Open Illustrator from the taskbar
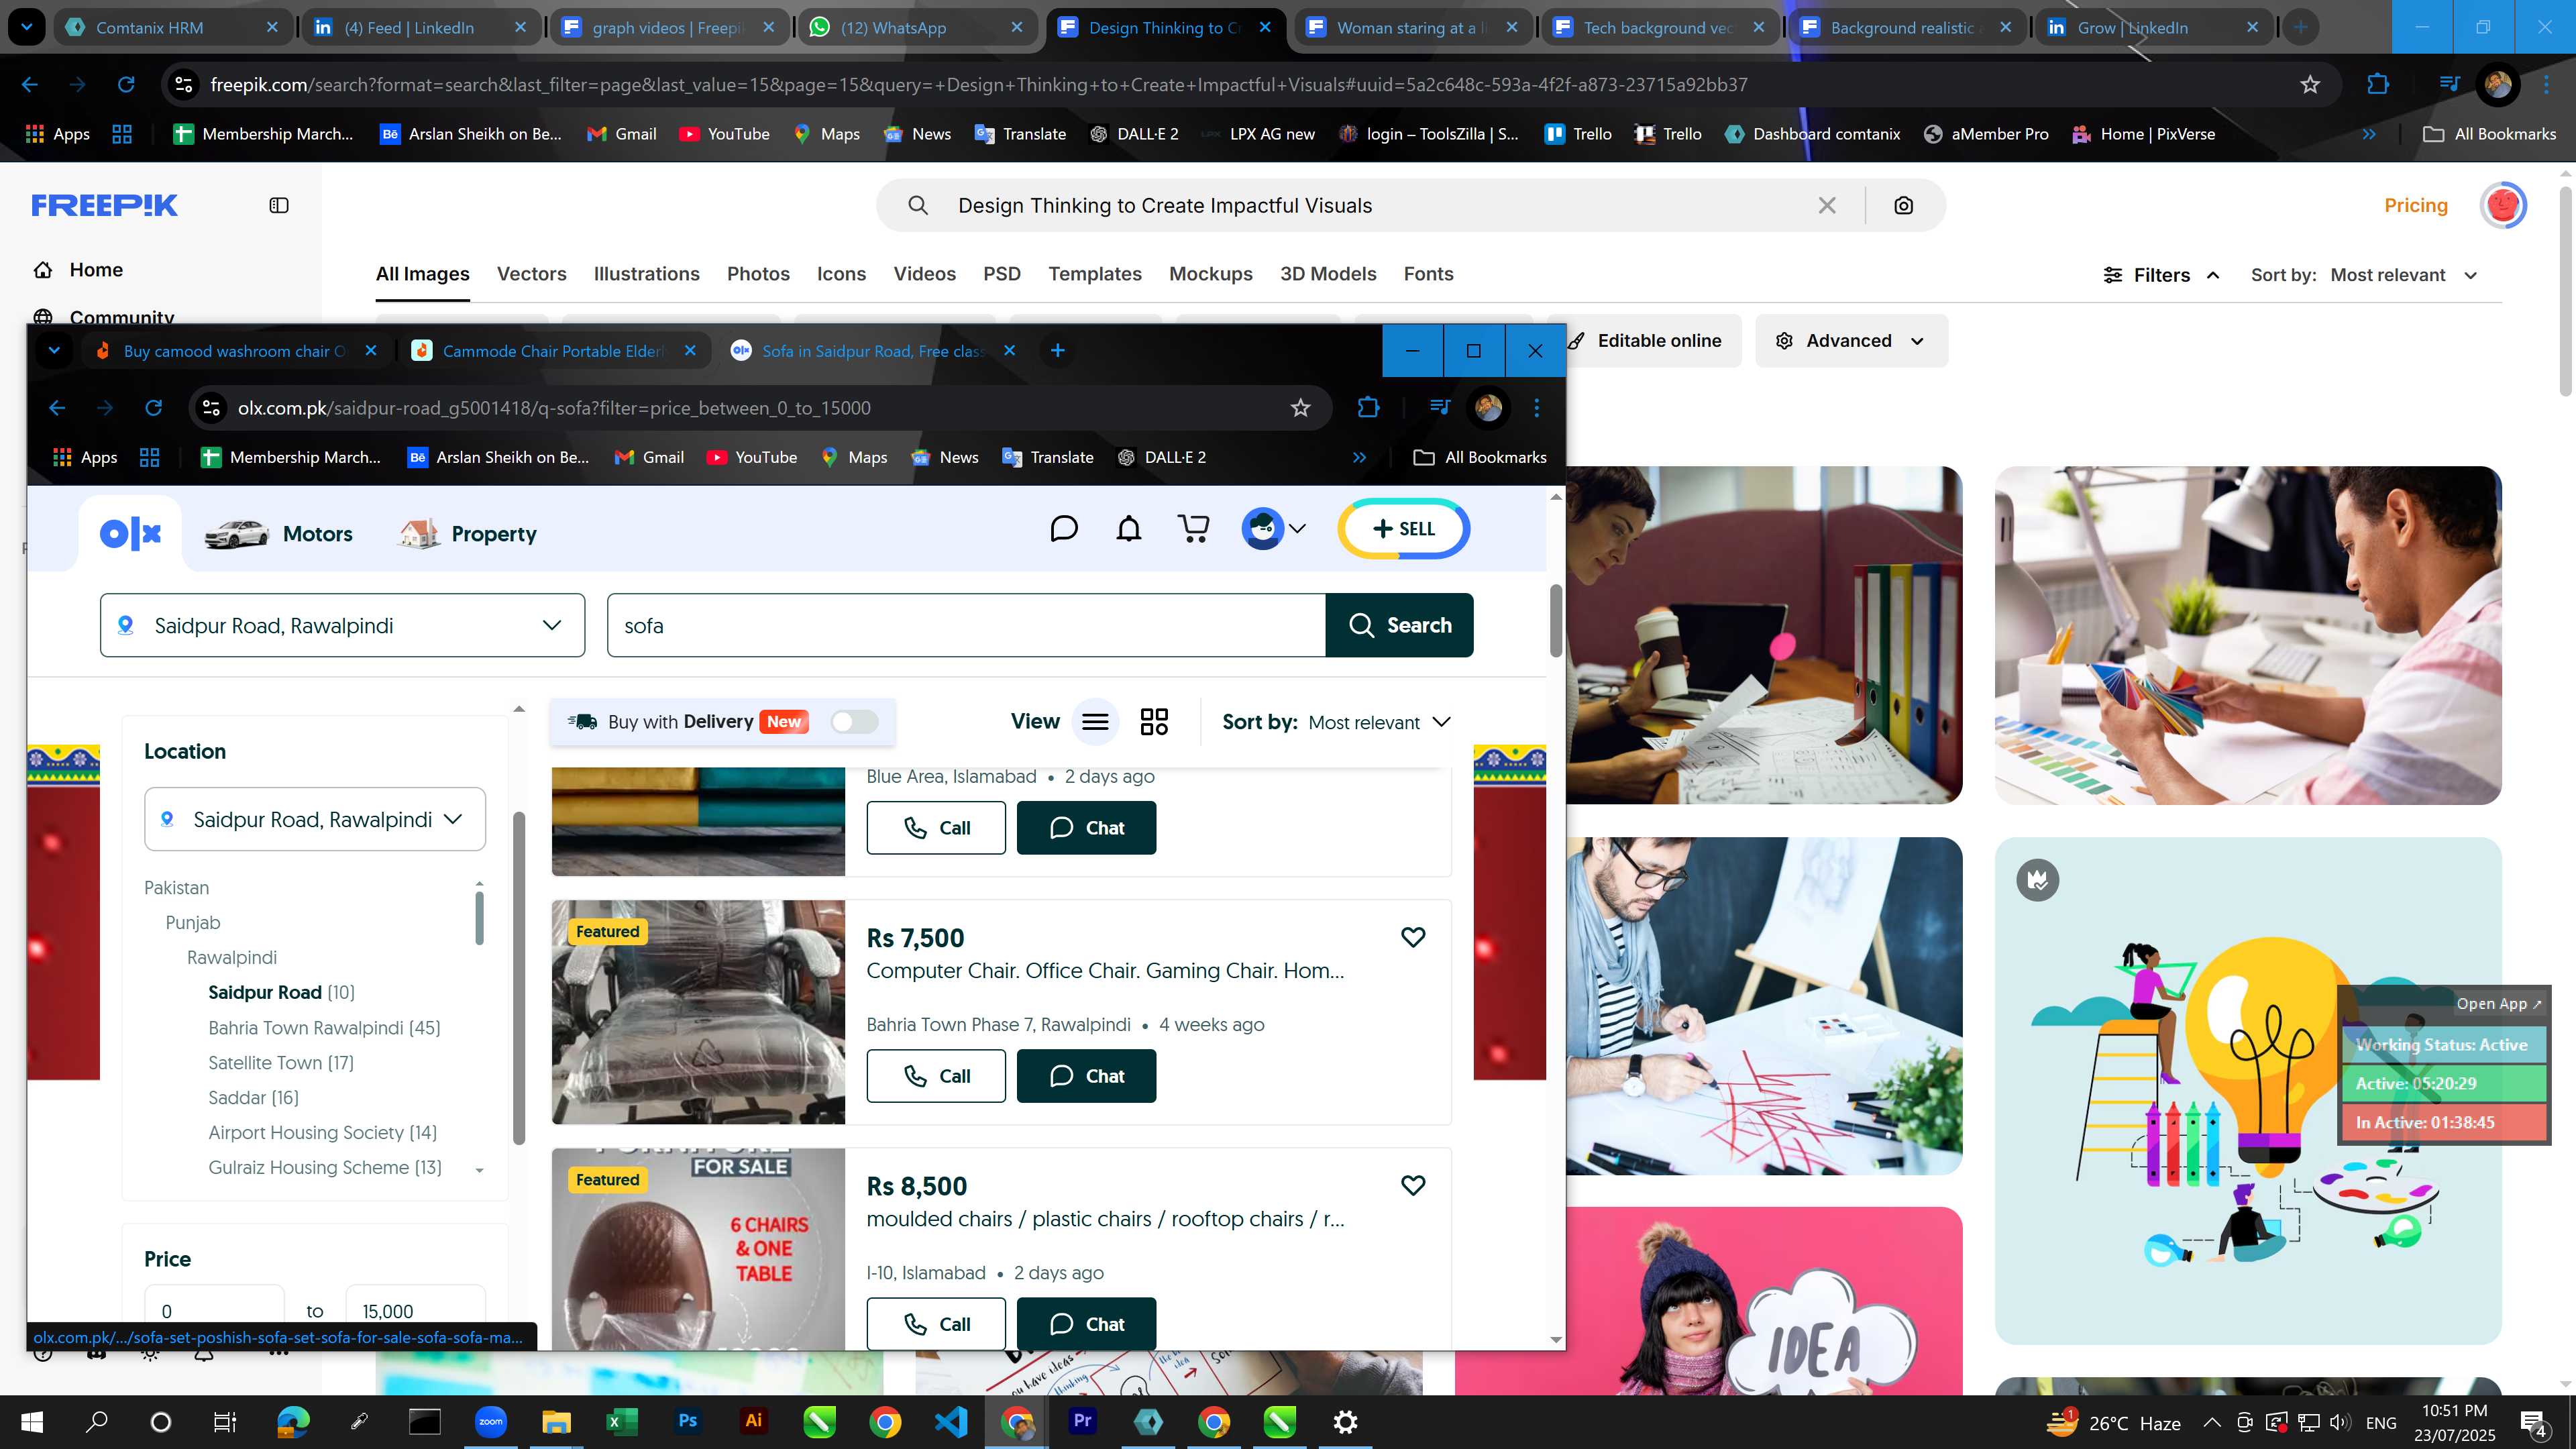This screenshot has height=1449, width=2576. point(754,1421)
